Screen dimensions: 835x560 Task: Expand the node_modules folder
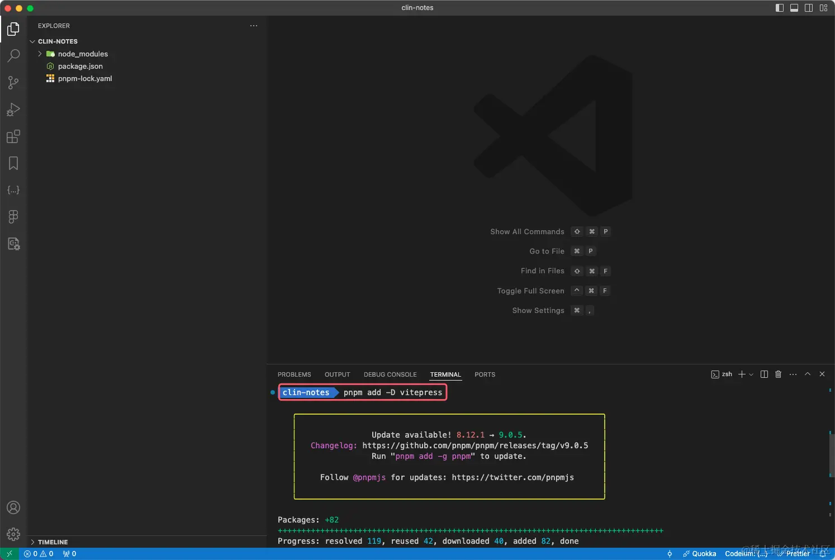click(147, 54)
